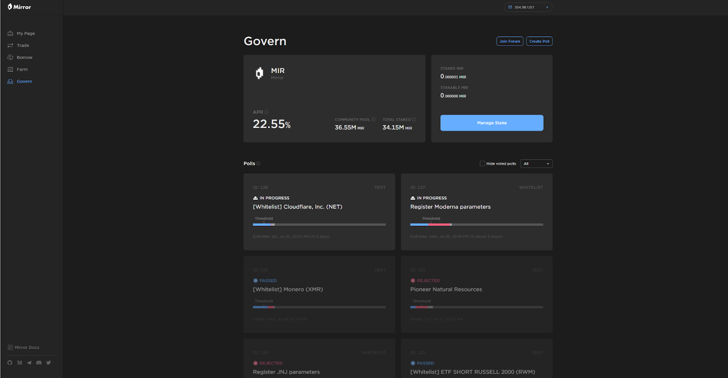
Task: Open the Discord server icon
Action: point(39,363)
